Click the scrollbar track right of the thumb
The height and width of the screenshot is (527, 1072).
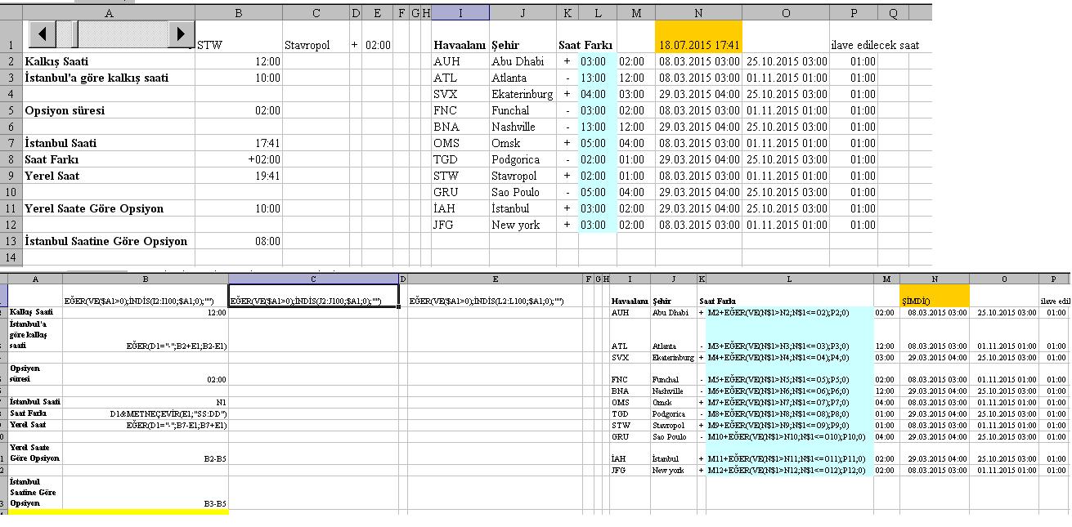[x=123, y=33]
